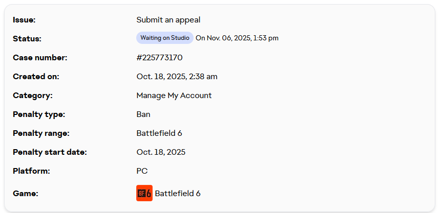Click the Status label
This screenshot has height=213, width=443.
click(x=27, y=39)
